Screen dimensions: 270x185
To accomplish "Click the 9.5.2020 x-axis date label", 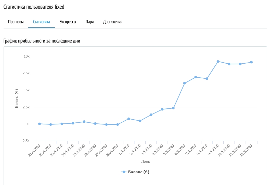I will pyautogui.click(x=213, y=150).
